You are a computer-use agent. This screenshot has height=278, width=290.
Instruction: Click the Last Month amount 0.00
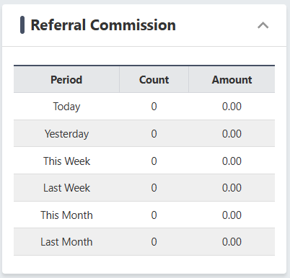[x=232, y=242]
